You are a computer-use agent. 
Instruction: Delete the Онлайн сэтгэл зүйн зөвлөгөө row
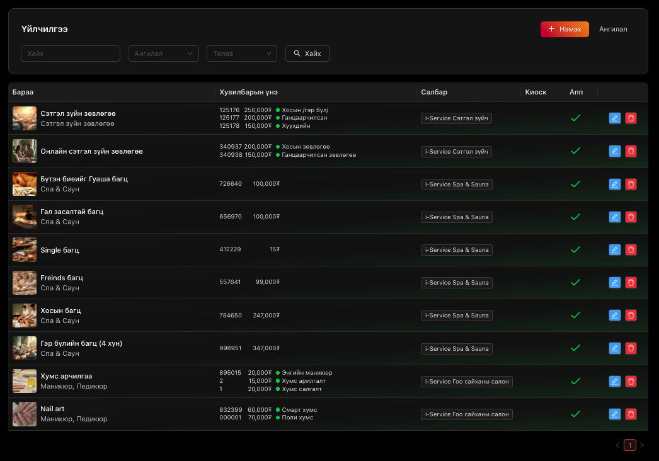pyautogui.click(x=631, y=151)
